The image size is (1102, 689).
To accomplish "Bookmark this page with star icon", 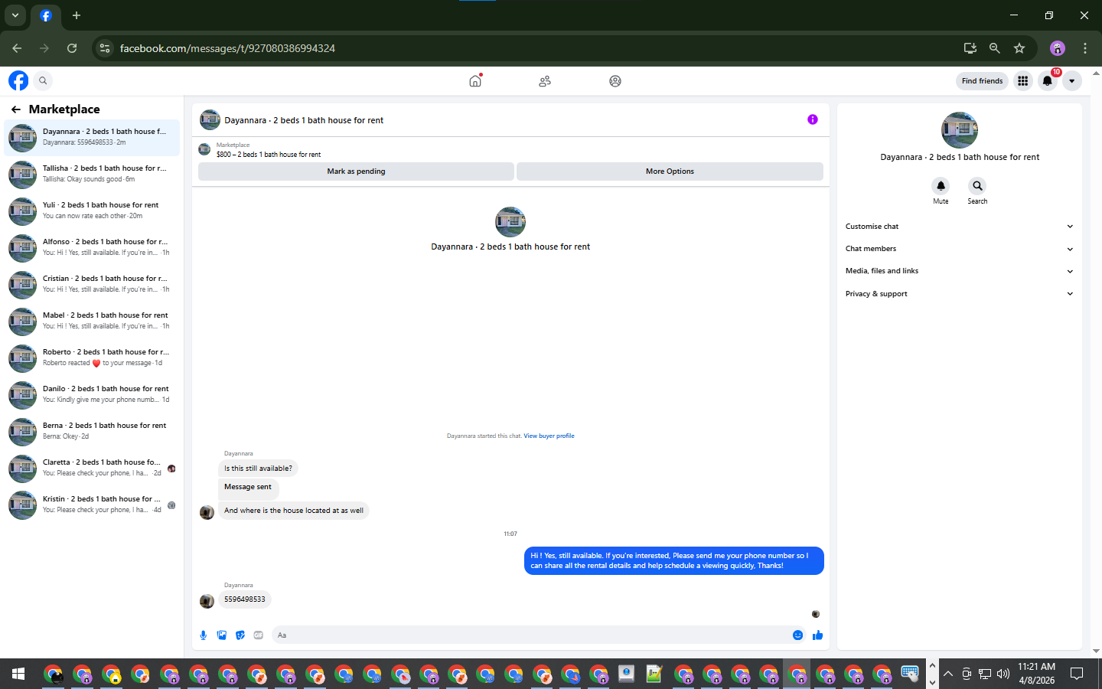I will click(1019, 48).
